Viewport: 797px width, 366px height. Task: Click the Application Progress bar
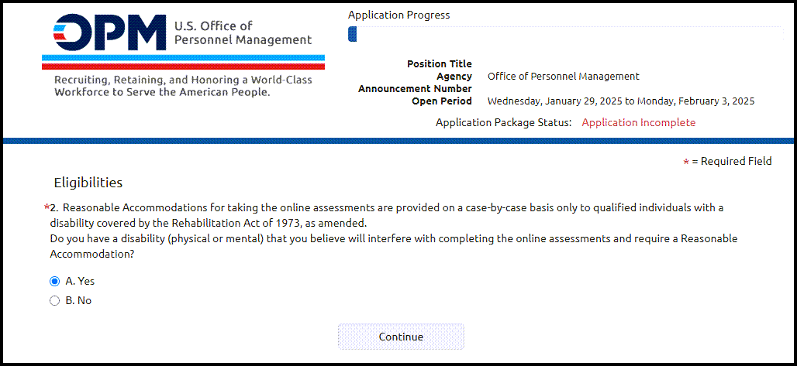click(x=566, y=34)
